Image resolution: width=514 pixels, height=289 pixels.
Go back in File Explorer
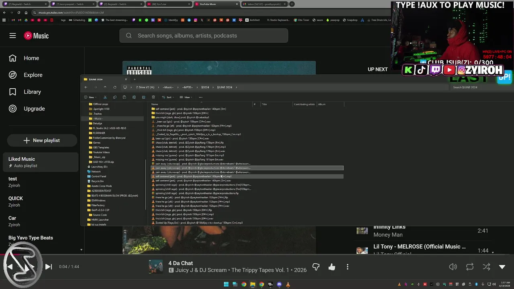(x=86, y=87)
